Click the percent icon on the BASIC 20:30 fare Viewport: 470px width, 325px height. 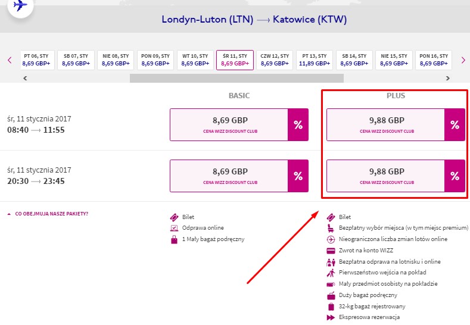[298, 176]
